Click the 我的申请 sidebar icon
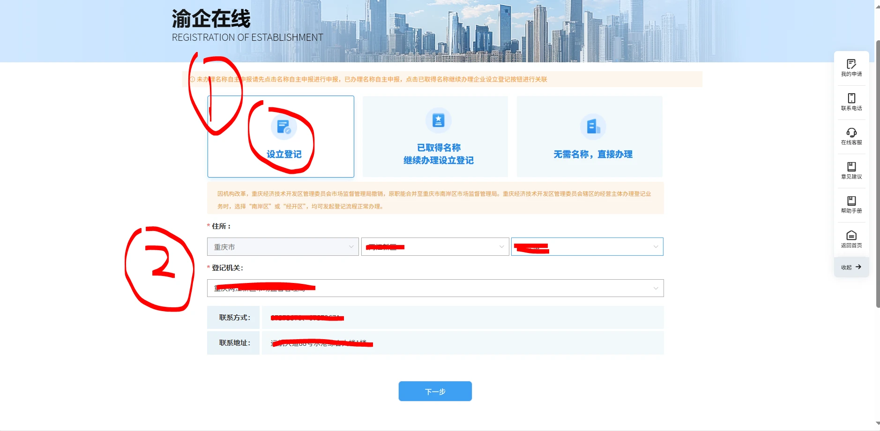Viewport: 880px width, 431px height. [851, 65]
